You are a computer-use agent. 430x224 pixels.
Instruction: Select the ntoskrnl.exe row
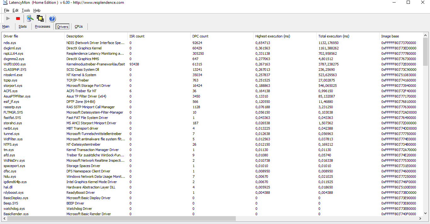coord(212,75)
